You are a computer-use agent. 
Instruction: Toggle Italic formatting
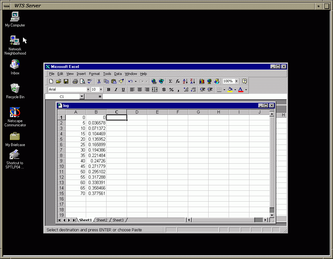pyautogui.click(x=116, y=90)
